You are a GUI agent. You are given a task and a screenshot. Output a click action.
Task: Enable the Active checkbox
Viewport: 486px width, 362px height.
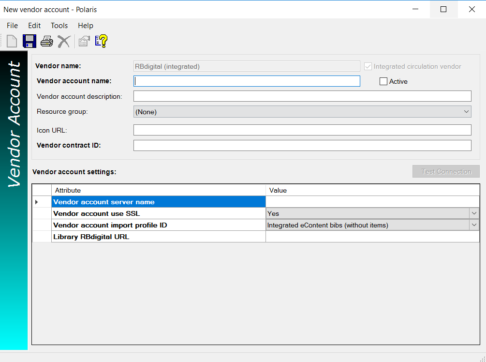[383, 81]
